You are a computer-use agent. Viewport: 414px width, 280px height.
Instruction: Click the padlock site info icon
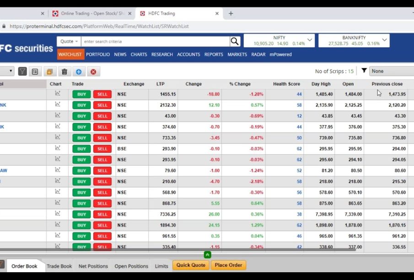[x=4, y=26]
